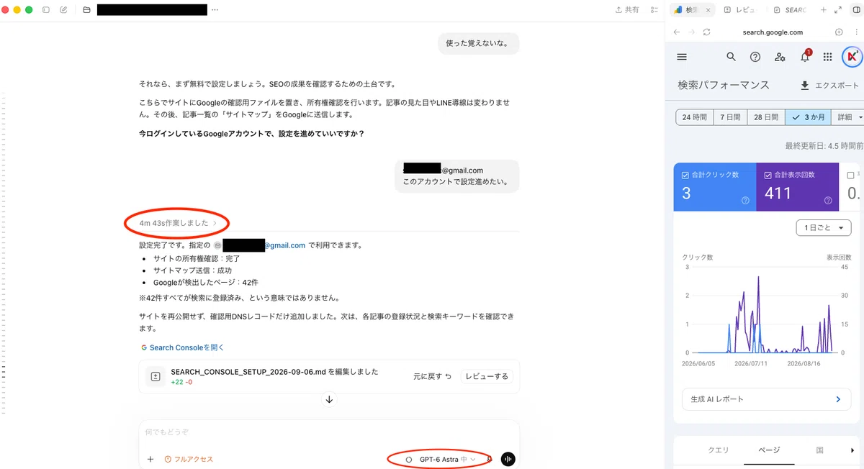The image size is (864, 469).
Task: Click help icon on 合計表示回数 card
Action: click(828, 201)
